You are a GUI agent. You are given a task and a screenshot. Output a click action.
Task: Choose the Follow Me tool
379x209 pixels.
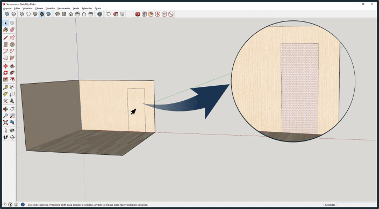click(x=12, y=72)
